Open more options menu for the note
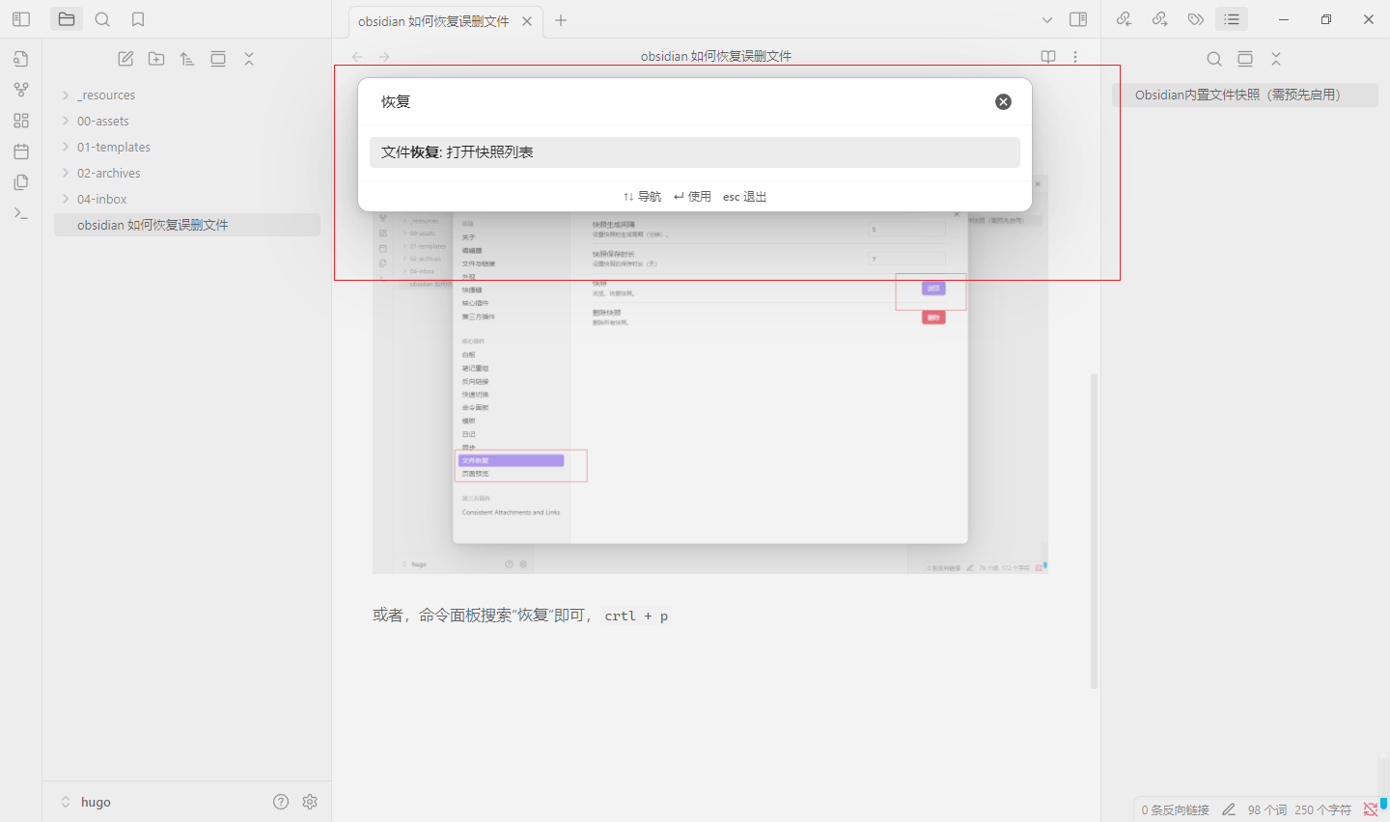The image size is (1390, 822). pos(1075,57)
